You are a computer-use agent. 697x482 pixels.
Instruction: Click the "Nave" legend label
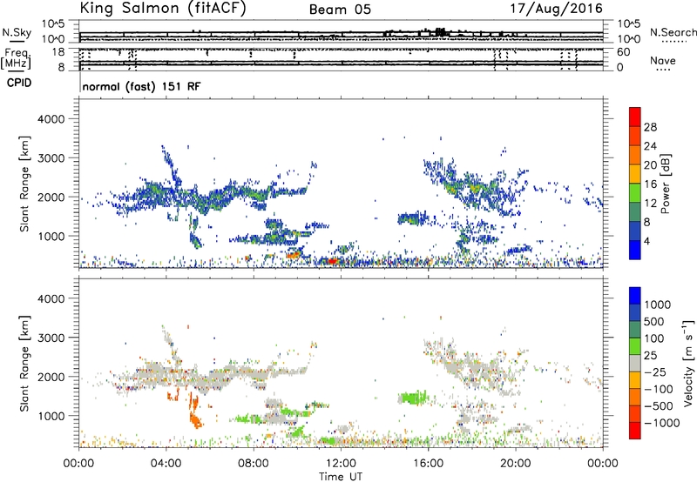[x=663, y=60]
